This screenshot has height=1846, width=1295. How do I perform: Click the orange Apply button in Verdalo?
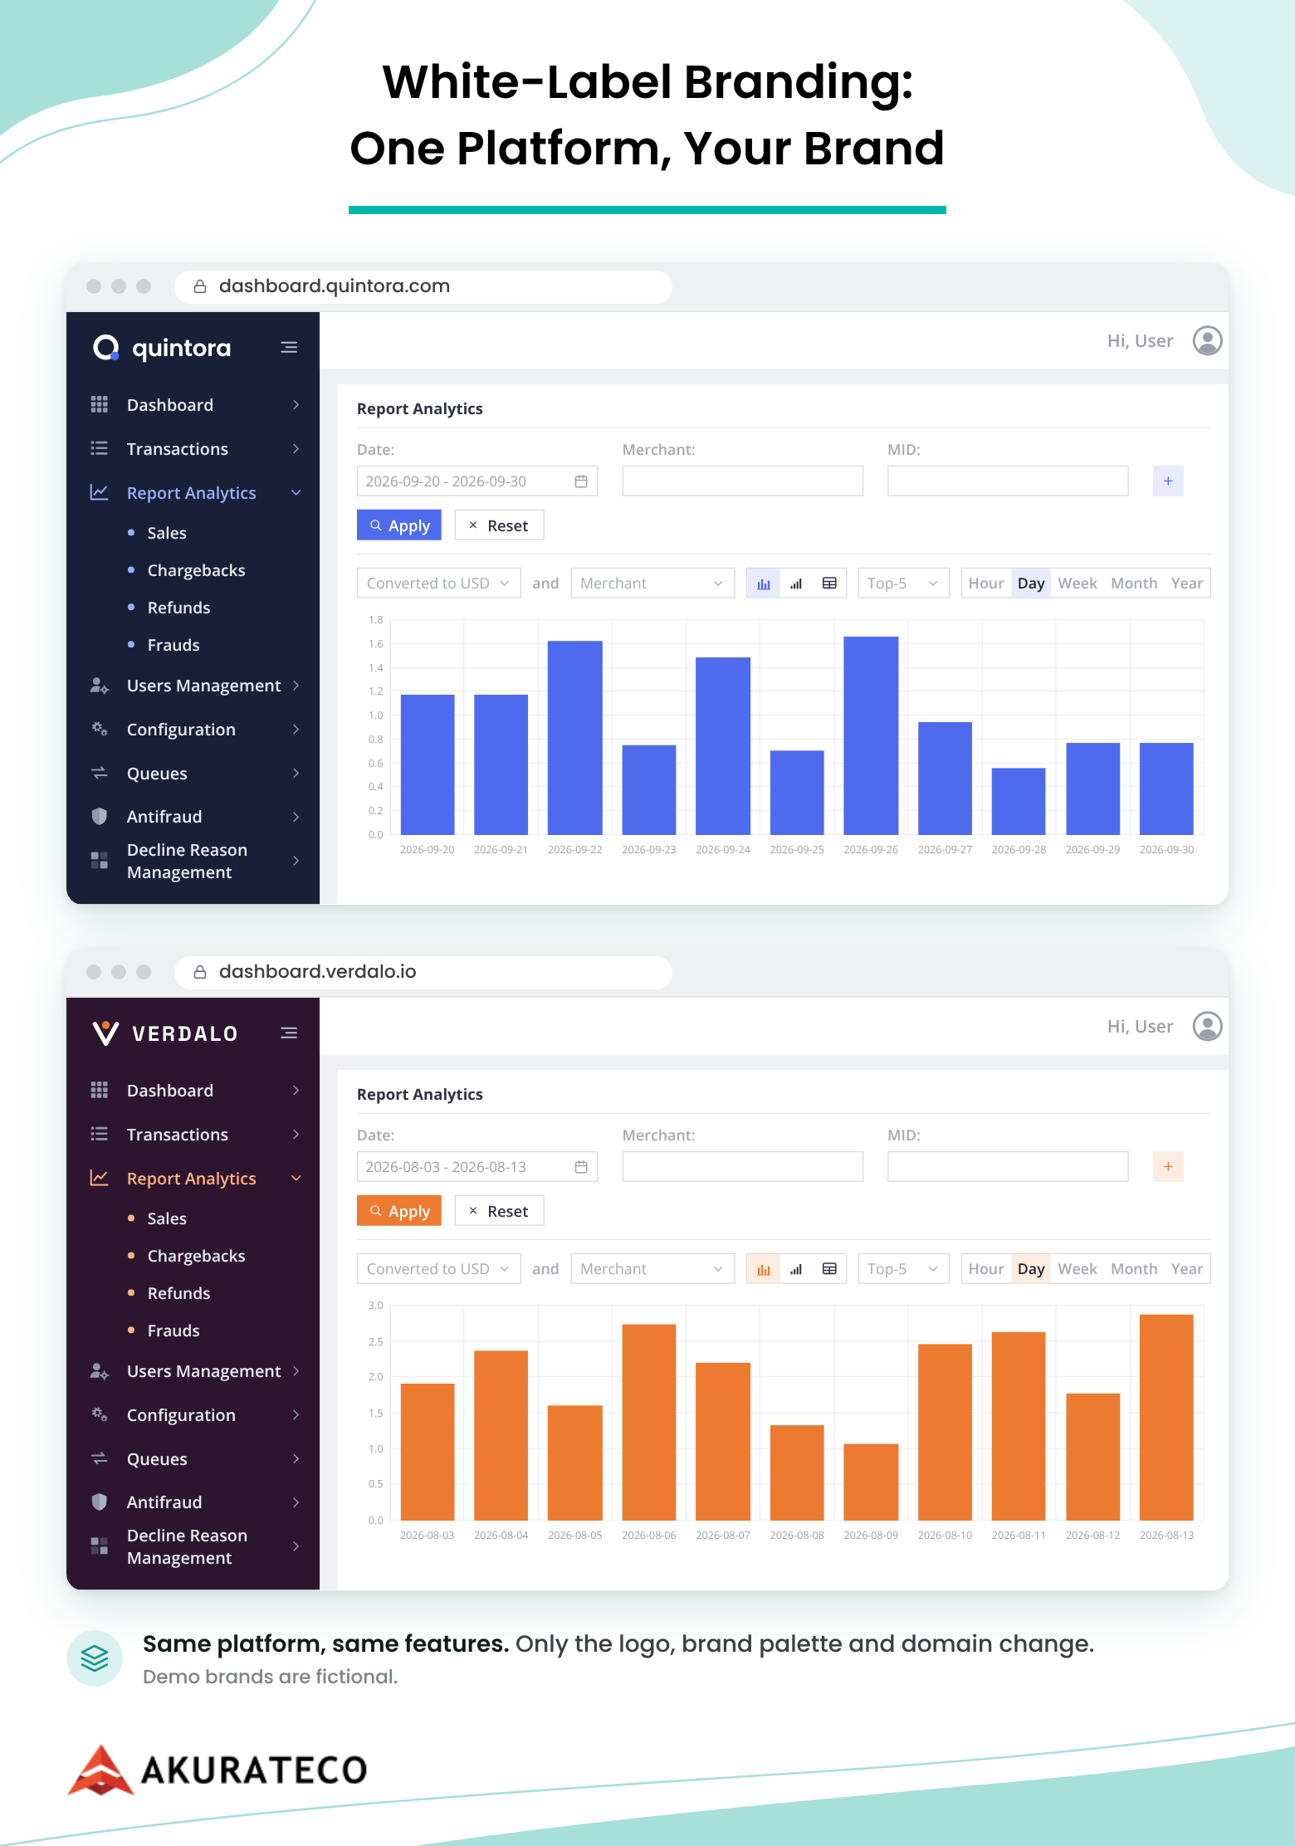[399, 1211]
